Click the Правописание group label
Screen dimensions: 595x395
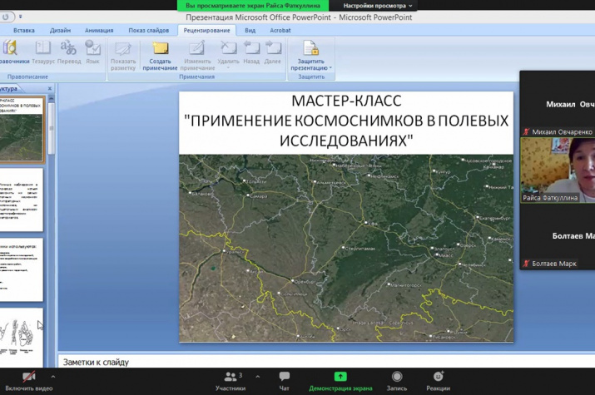tap(27, 77)
